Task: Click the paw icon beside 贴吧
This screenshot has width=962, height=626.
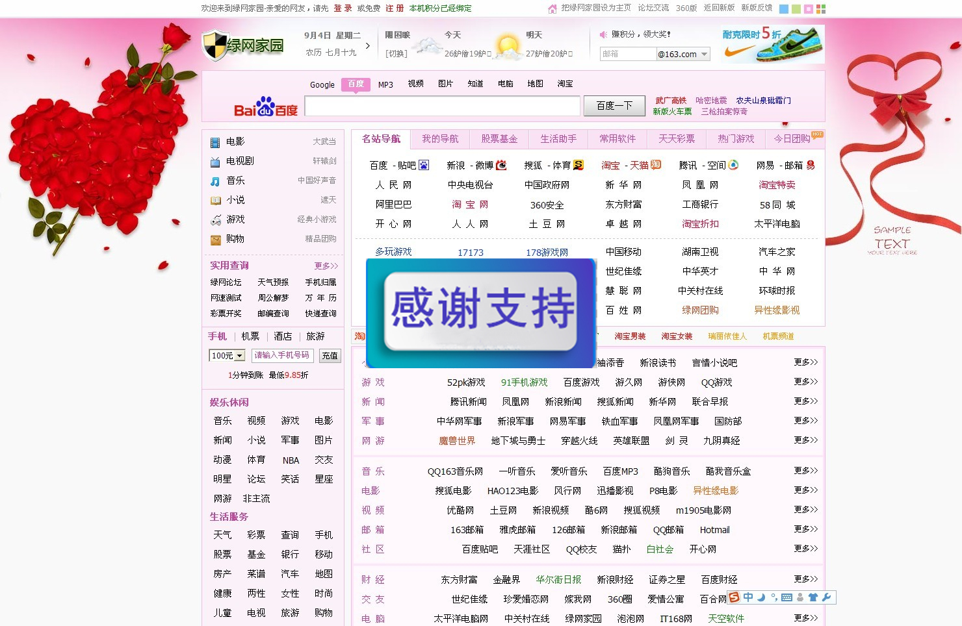Action: pyautogui.click(x=424, y=165)
